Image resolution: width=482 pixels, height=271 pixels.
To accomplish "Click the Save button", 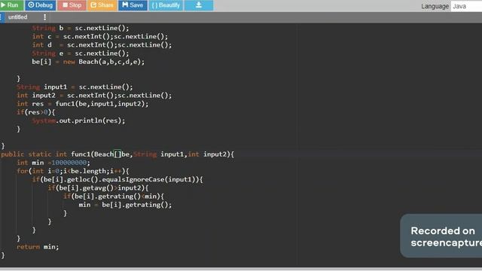I will [133, 5].
